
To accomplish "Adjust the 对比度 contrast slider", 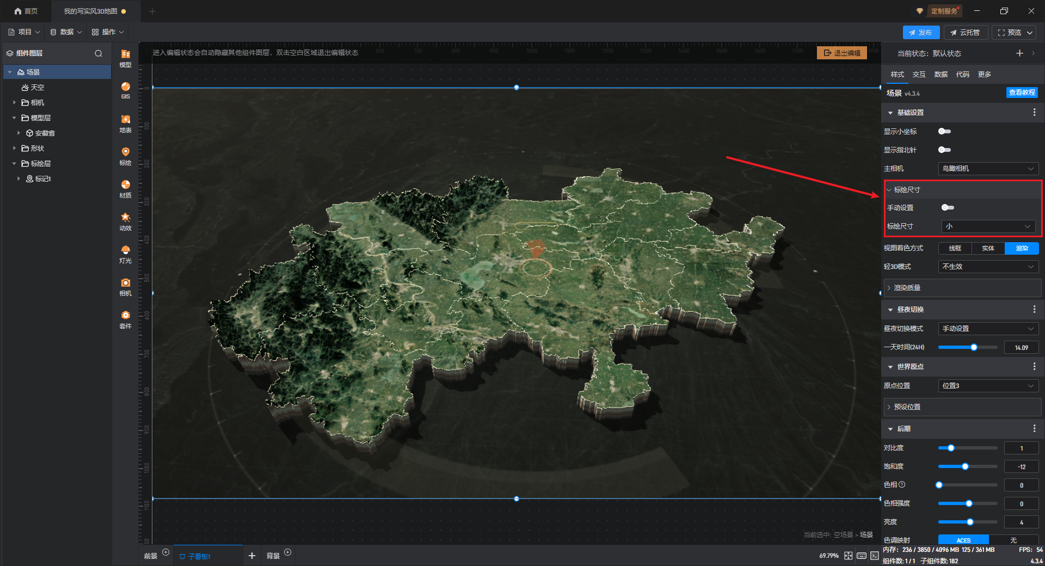I will (951, 448).
